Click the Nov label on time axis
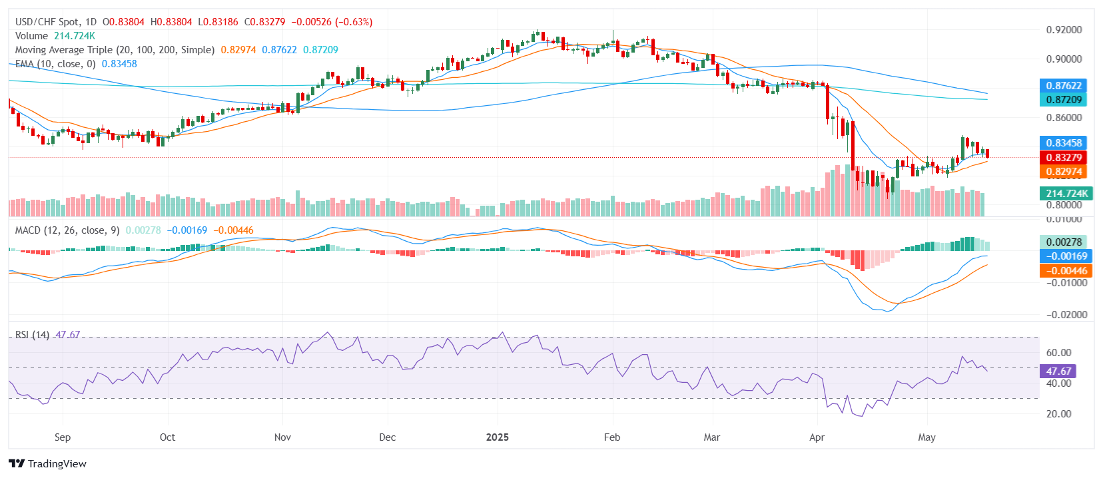Image resolution: width=1103 pixels, height=478 pixels. (282, 437)
